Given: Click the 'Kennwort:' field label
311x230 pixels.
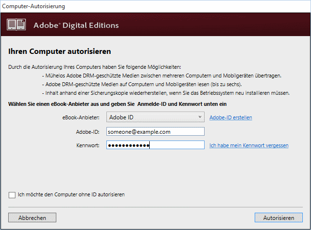Looking at the screenshot, I should tap(87, 145).
